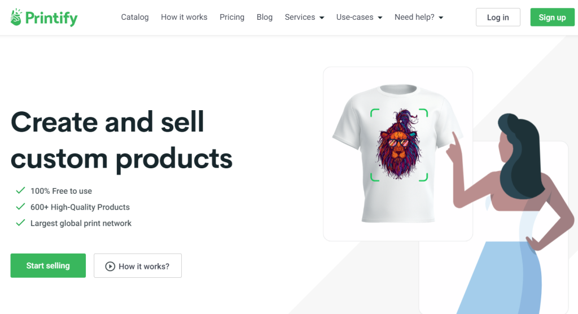Click the checkmark beside Largest global print network
The height and width of the screenshot is (314, 578).
point(20,223)
